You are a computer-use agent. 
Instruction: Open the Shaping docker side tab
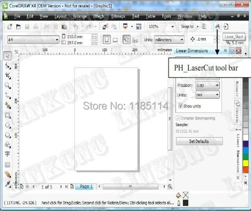click(x=238, y=112)
